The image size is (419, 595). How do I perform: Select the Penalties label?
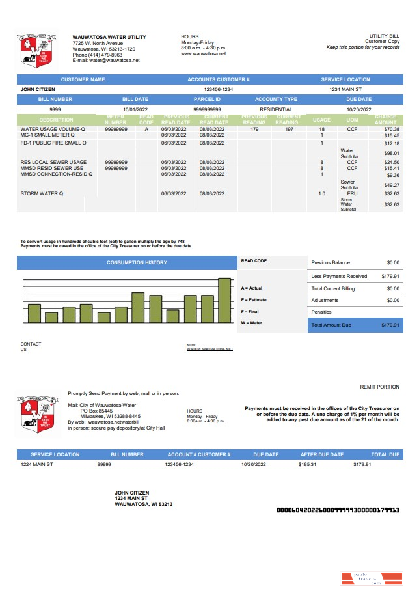click(x=321, y=312)
